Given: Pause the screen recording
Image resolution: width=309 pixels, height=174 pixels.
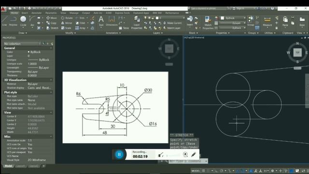Looking at the screenshot, I should coord(119,155).
